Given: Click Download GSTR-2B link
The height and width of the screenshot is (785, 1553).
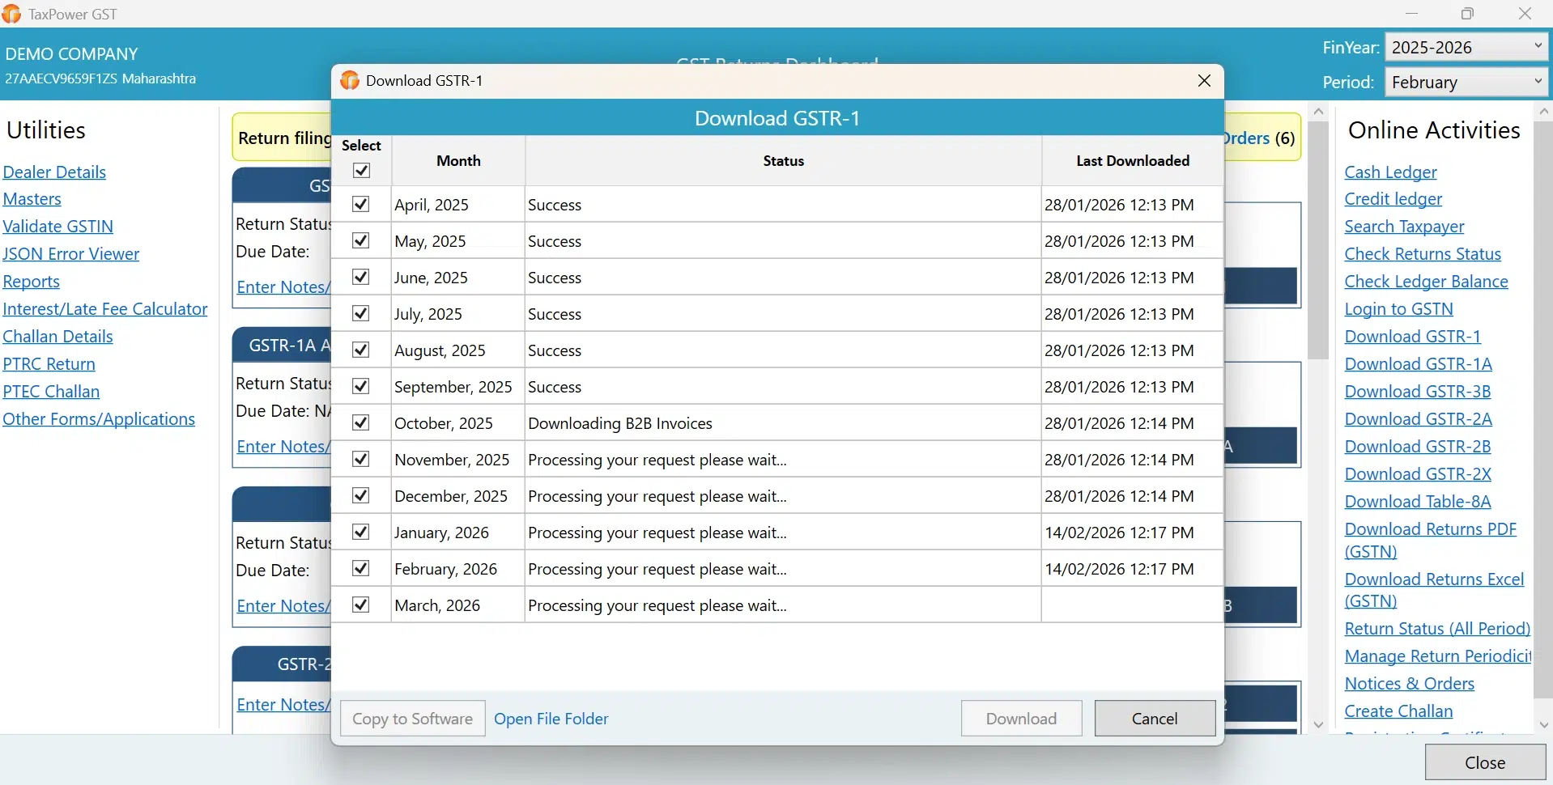Looking at the screenshot, I should point(1418,447).
